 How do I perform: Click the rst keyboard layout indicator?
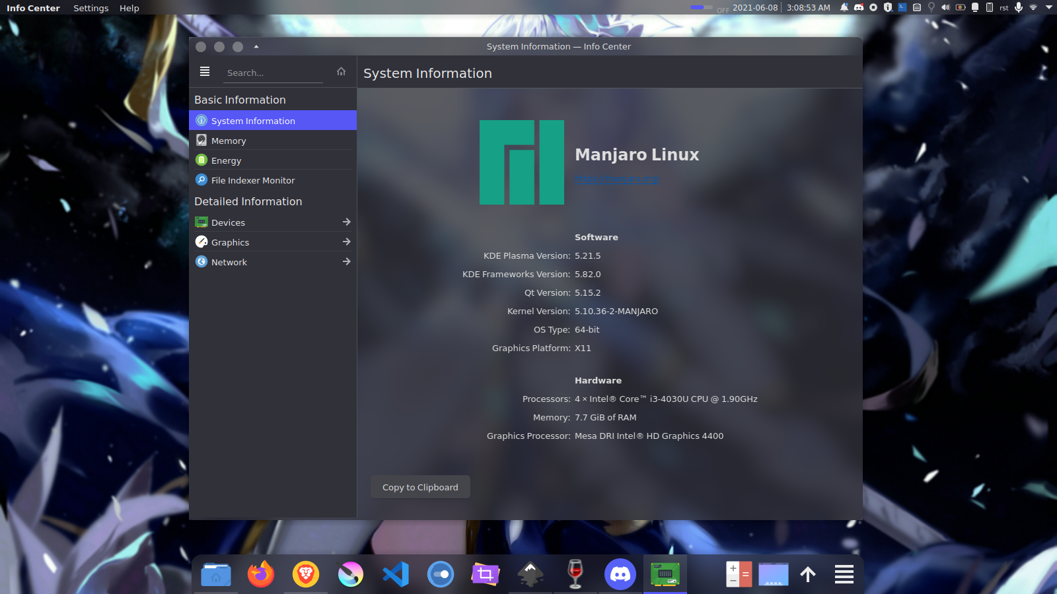coord(1004,8)
